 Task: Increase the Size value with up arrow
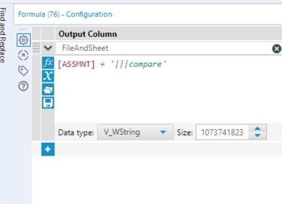pyautogui.click(x=258, y=128)
